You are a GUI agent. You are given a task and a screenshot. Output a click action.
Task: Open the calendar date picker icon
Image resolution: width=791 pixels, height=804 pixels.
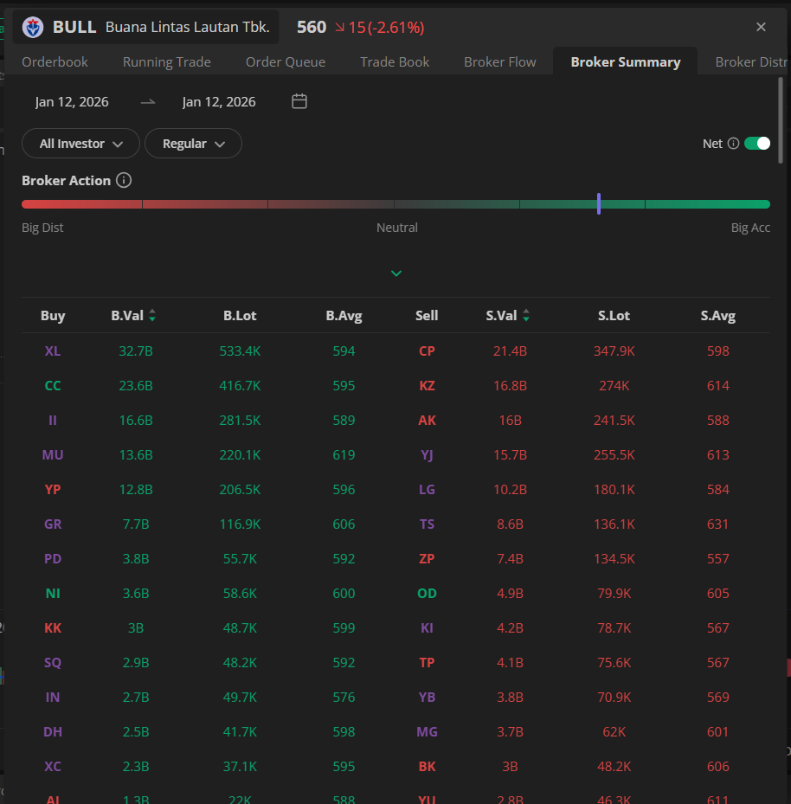[299, 101]
